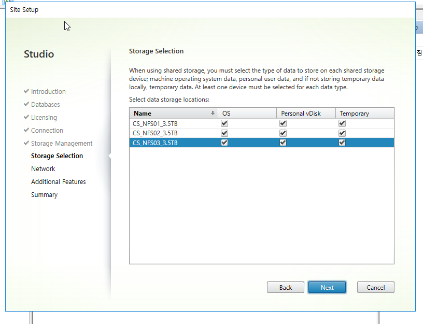The image size is (423, 324).
Task: Select the CS_NFS02_3.5TB row name
Action: point(155,133)
